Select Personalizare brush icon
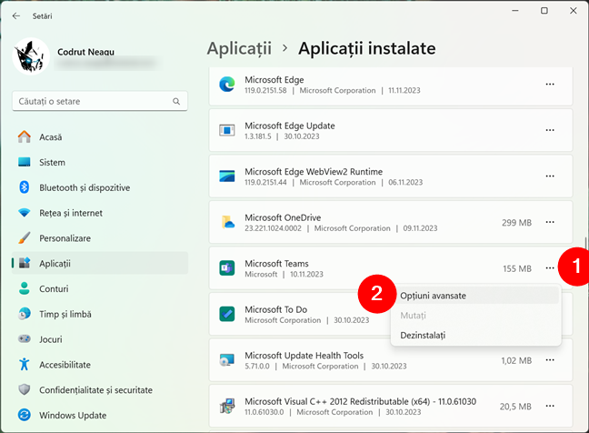The height and width of the screenshot is (433, 589). [25, 238]
